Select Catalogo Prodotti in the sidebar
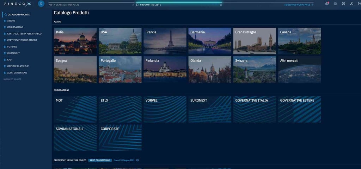361x169 pixels. [19, 14]
